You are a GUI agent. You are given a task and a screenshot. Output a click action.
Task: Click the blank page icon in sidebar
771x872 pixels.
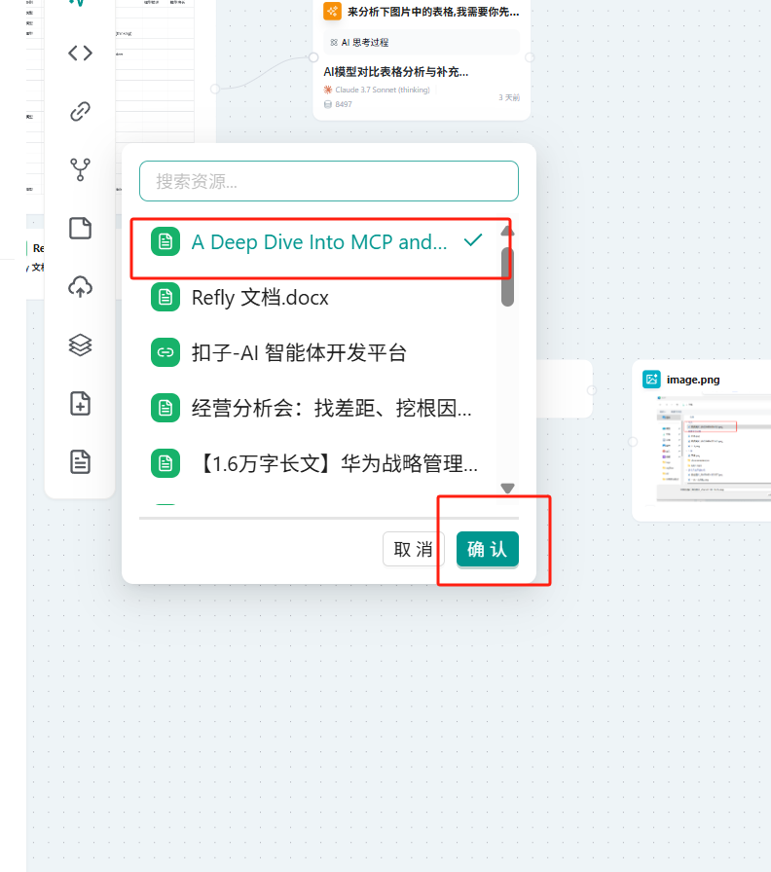click(x=80, y=229)
